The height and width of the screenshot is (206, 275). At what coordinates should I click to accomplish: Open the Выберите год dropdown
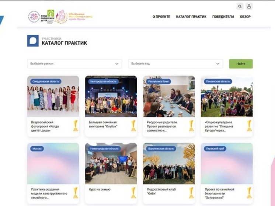175,64
